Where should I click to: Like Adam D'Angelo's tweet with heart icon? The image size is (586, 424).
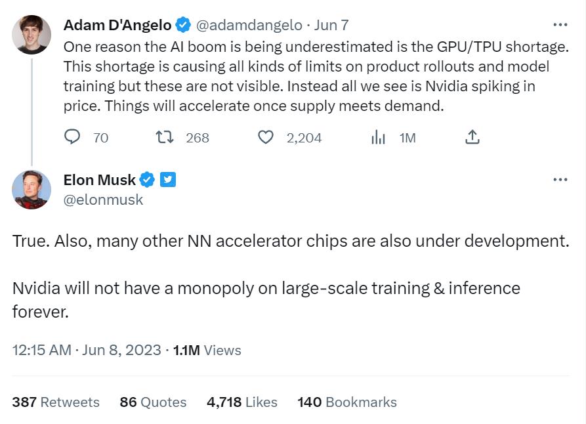coord(265,137)
